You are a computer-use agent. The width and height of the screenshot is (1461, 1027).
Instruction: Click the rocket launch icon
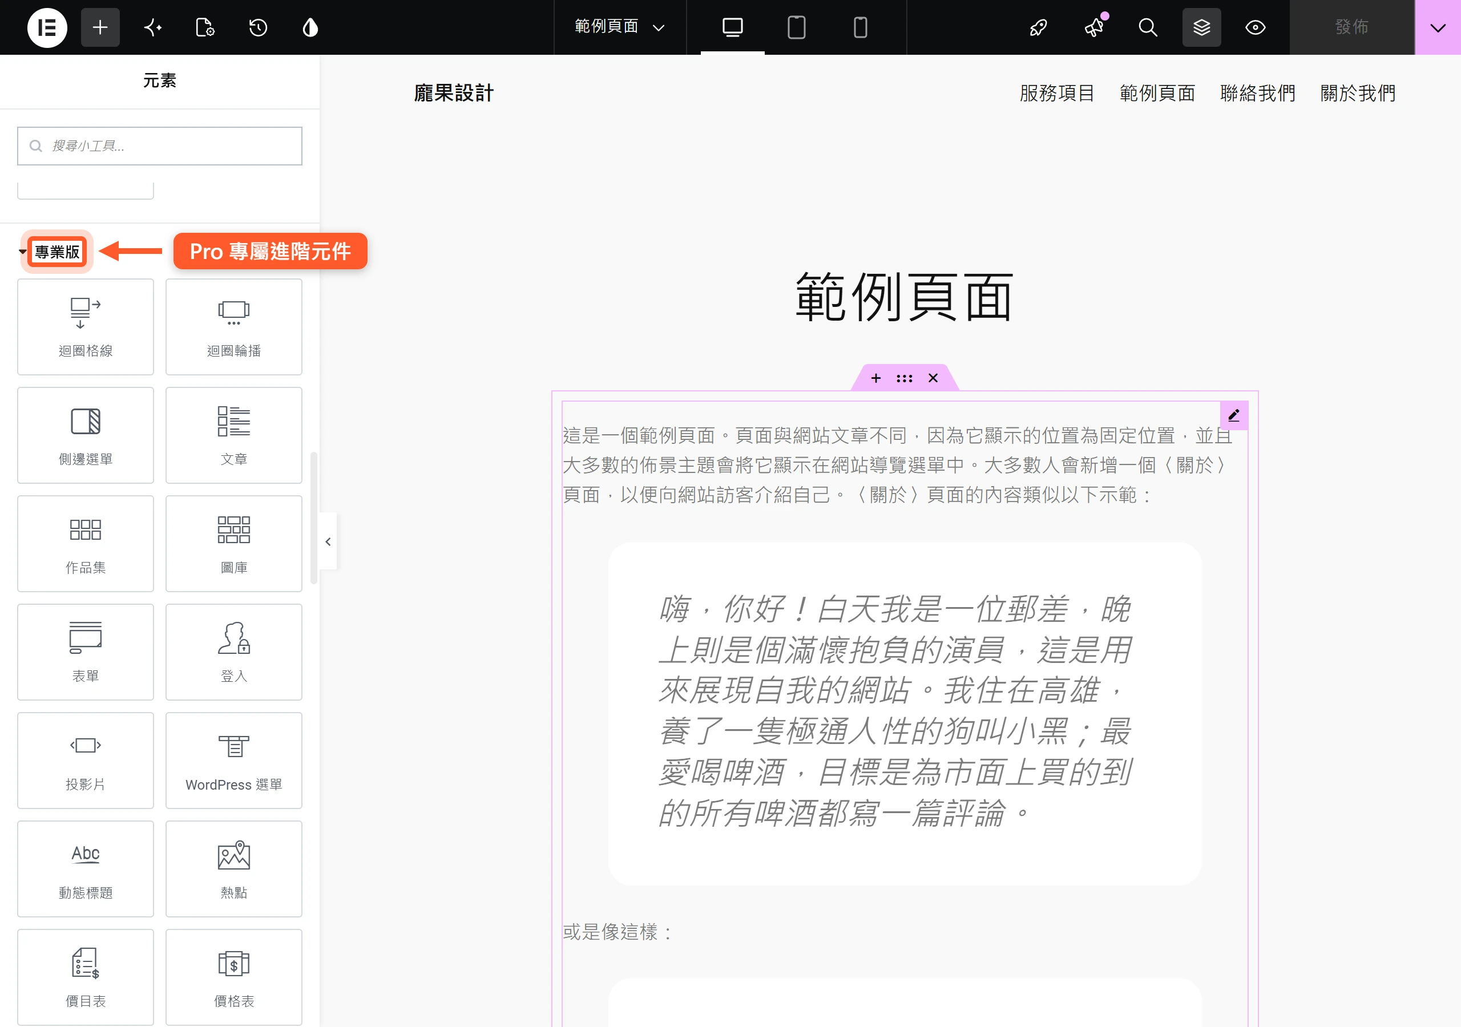coord(1039,27)
